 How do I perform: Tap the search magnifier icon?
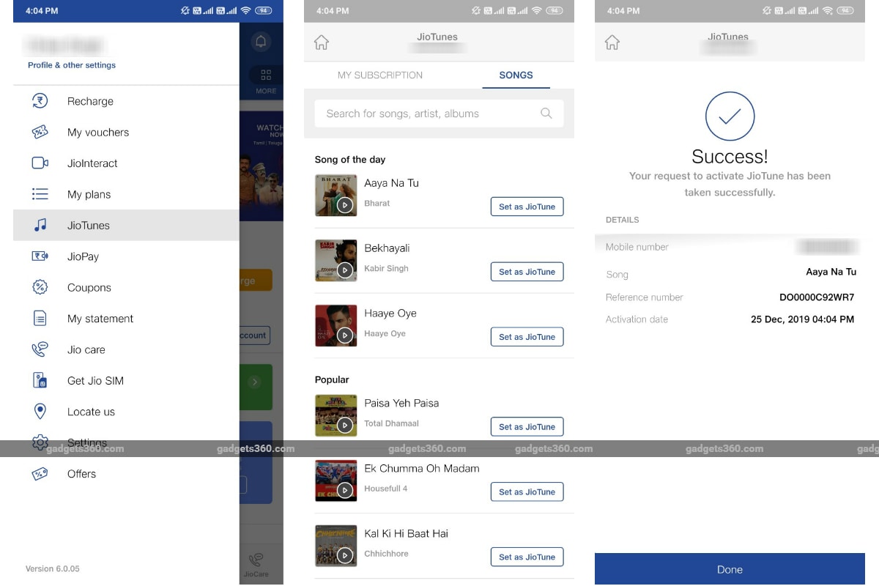[546, 113]
